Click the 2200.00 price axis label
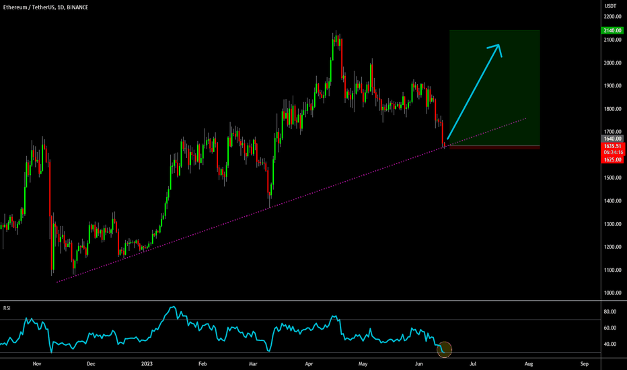 613,17
